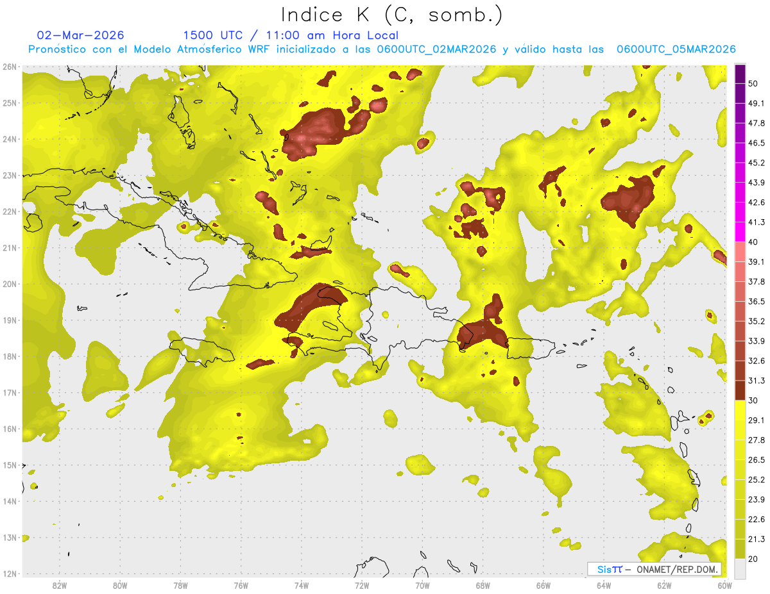Click the "82W" longitude label
Screen dimensions: 770x594
[60, 586]
